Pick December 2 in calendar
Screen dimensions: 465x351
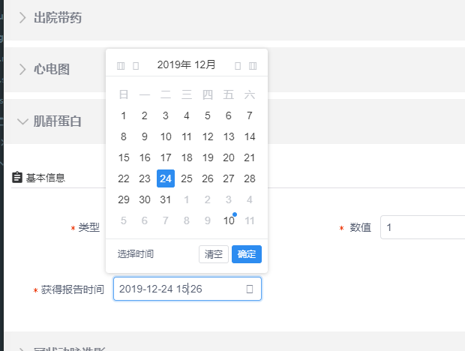145,115
